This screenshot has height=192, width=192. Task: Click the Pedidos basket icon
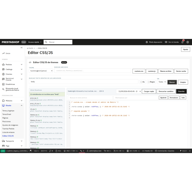(3, 65)
